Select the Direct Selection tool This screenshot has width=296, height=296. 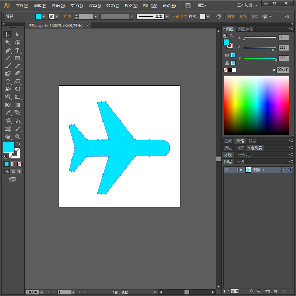[17, 35]
